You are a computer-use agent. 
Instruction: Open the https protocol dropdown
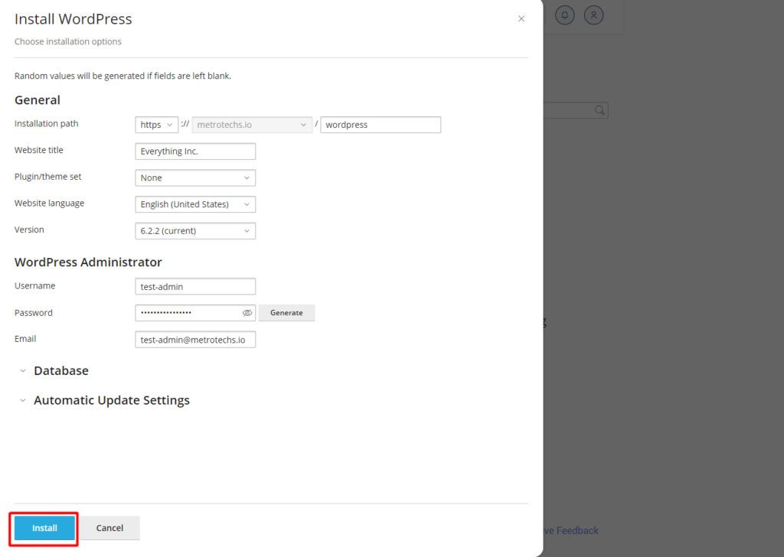click(156, 125)
